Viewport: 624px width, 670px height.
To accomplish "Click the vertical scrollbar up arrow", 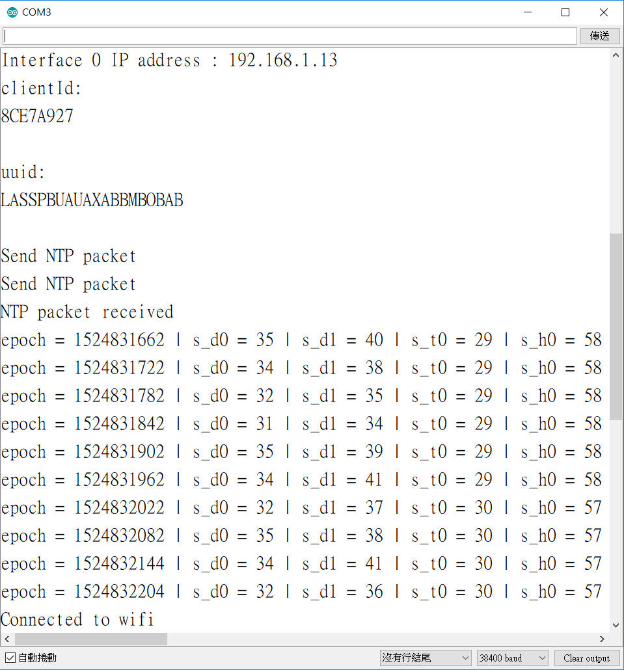I will (x=616, y=55).
